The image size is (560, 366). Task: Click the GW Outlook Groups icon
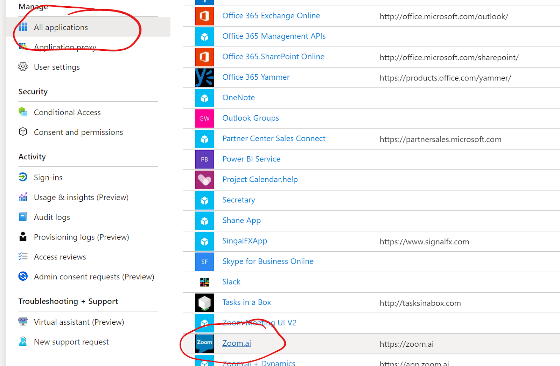(204, 119)
